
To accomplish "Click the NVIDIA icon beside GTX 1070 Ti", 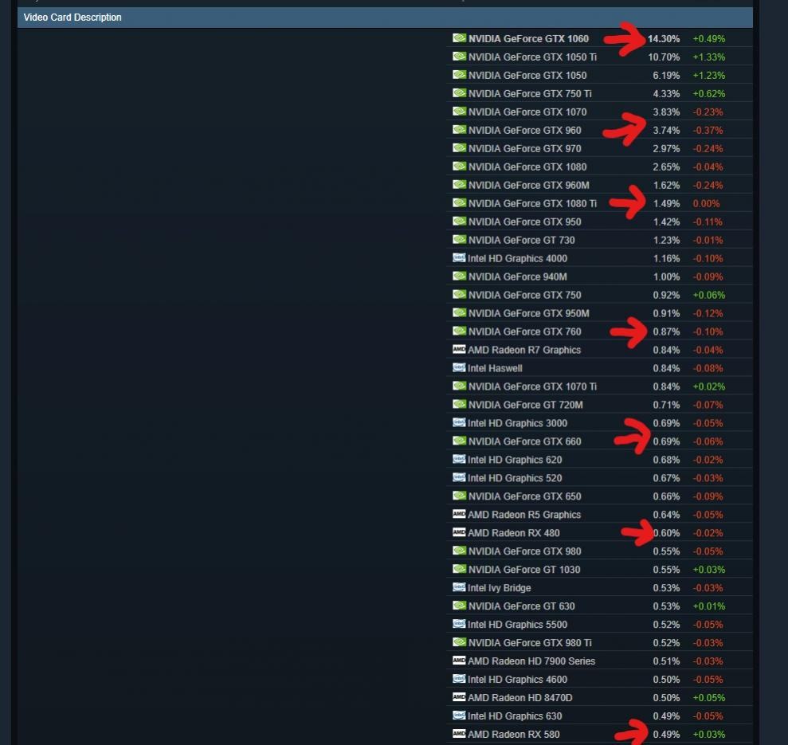I will 459,386.
